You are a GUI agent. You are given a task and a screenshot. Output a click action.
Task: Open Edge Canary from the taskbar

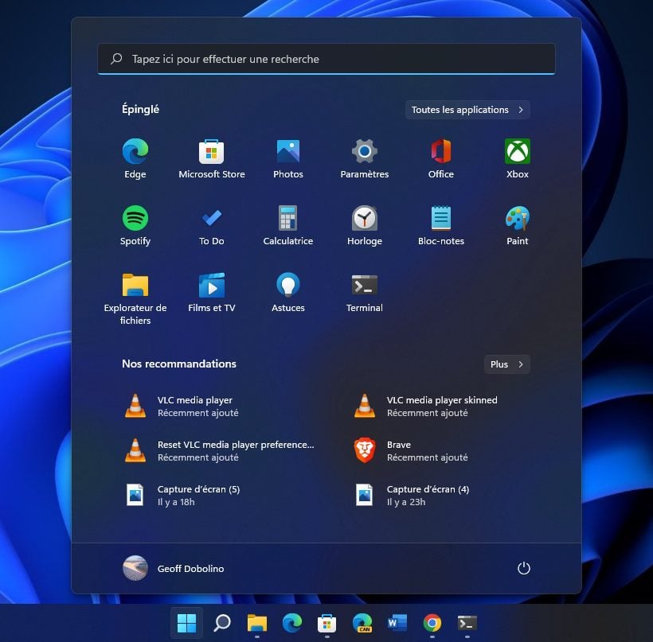pyautogui.click(x=362, y=623)
